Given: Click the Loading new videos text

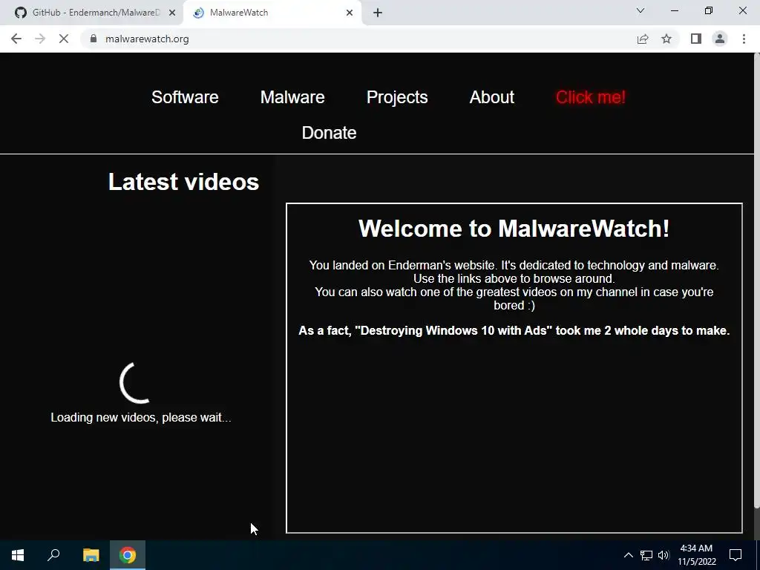Looking at the screenshot, I should pos(140,417).
